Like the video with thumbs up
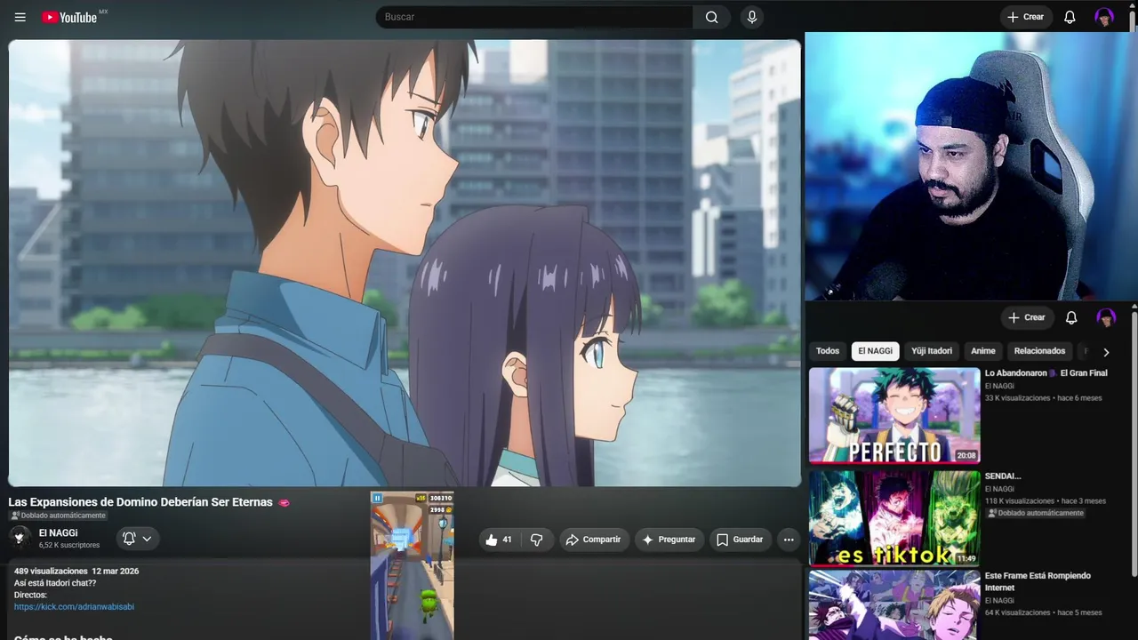Viewport: 1138px width, 640px height. pyautogui.click(x=492, y=540)
